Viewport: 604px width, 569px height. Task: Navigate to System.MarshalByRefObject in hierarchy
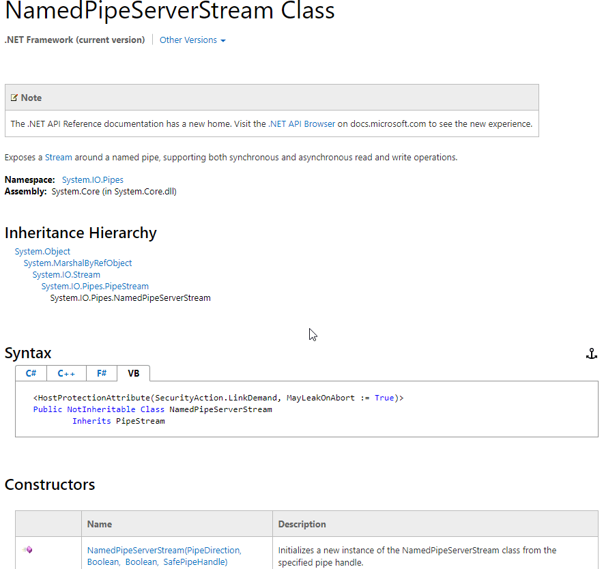coord(78,263)
